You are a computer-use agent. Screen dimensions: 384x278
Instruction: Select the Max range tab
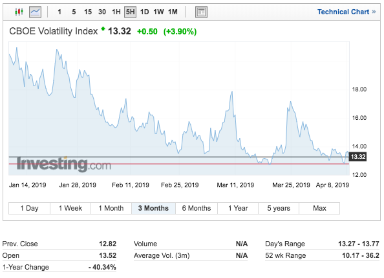[x=319, y=208]
